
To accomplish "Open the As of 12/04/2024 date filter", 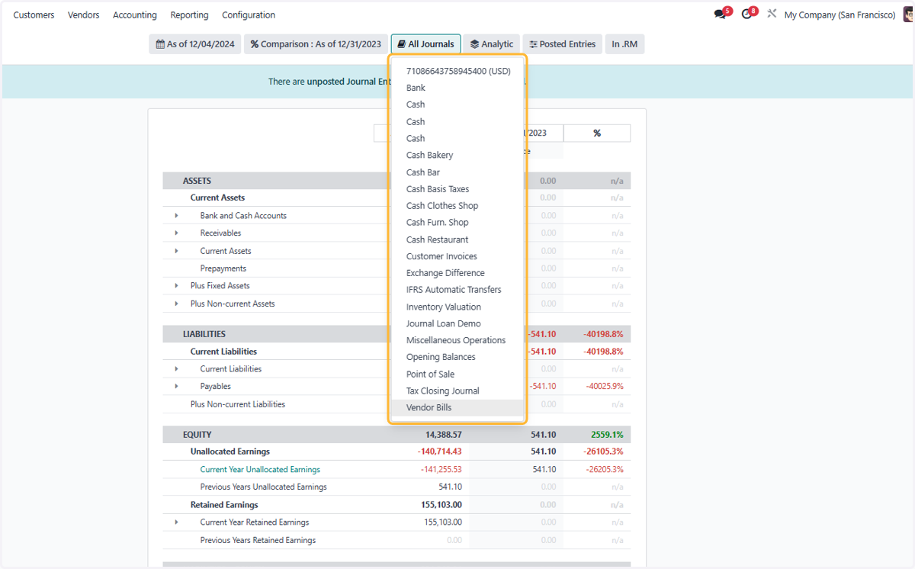I will coord(195,44).
